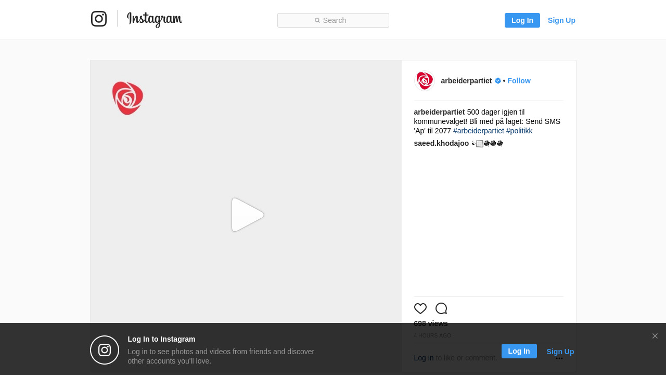The width and height of the screenshot is (666, 375).
Task: Like the post with the heart icon
Action: pos(420,308)
